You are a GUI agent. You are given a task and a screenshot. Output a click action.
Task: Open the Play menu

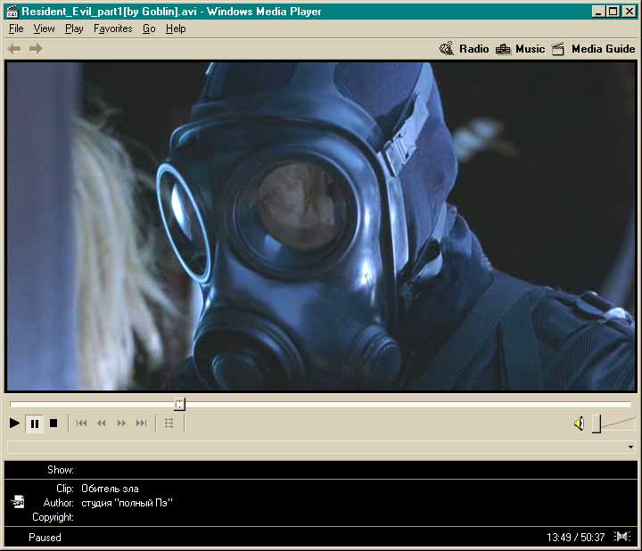pos(74,29)
